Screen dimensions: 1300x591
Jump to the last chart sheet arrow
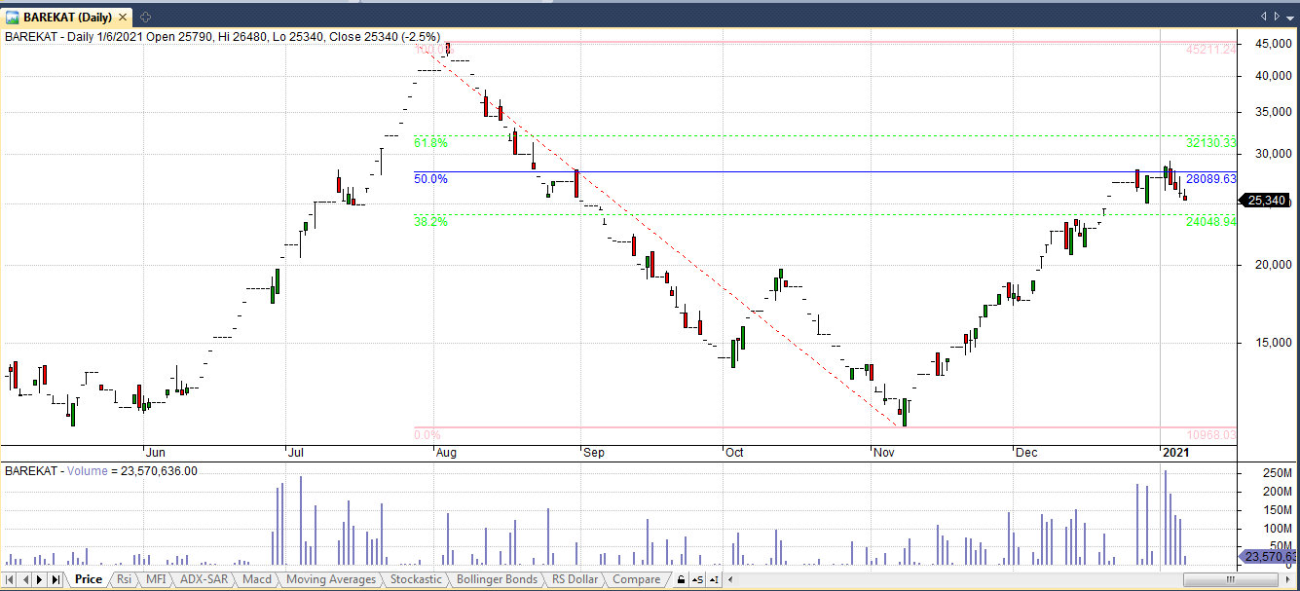point(56,579)
